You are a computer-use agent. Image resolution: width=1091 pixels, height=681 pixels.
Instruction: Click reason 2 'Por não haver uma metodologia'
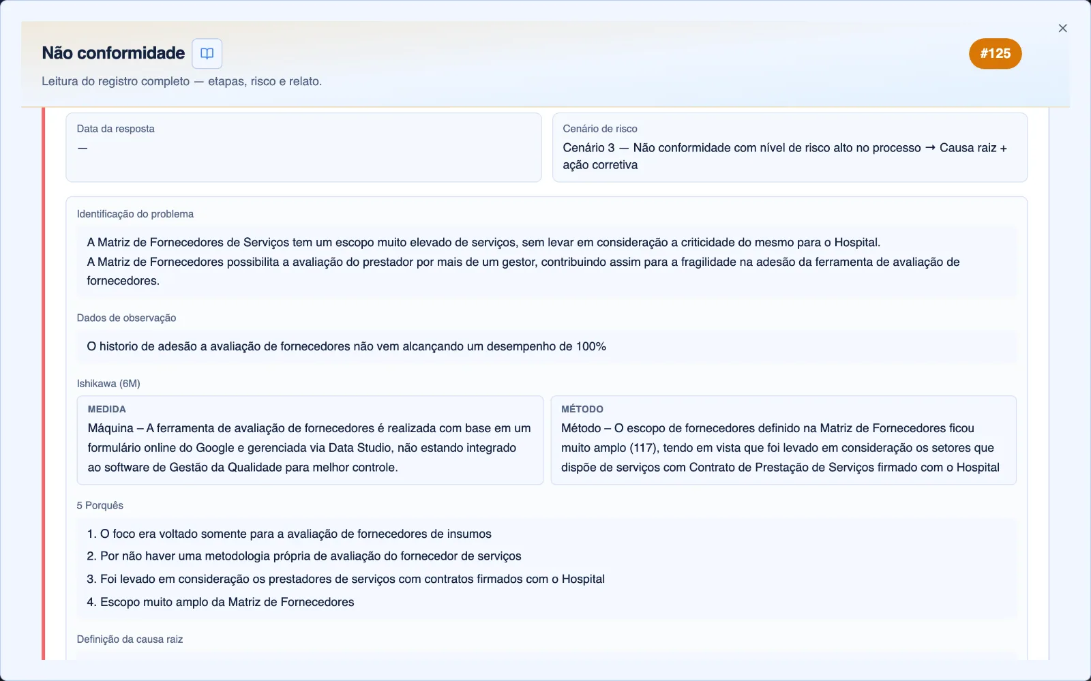click(304, 556)
